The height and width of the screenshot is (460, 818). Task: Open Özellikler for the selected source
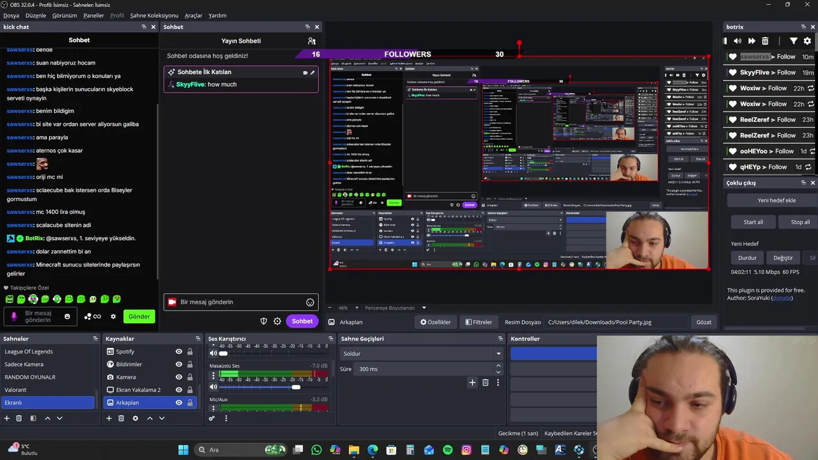click(435, 322)
